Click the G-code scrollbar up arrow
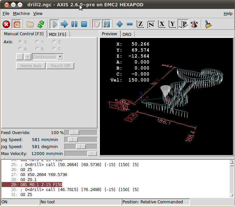The height and width of the screenshot is (207, 235). coord(232,162)
